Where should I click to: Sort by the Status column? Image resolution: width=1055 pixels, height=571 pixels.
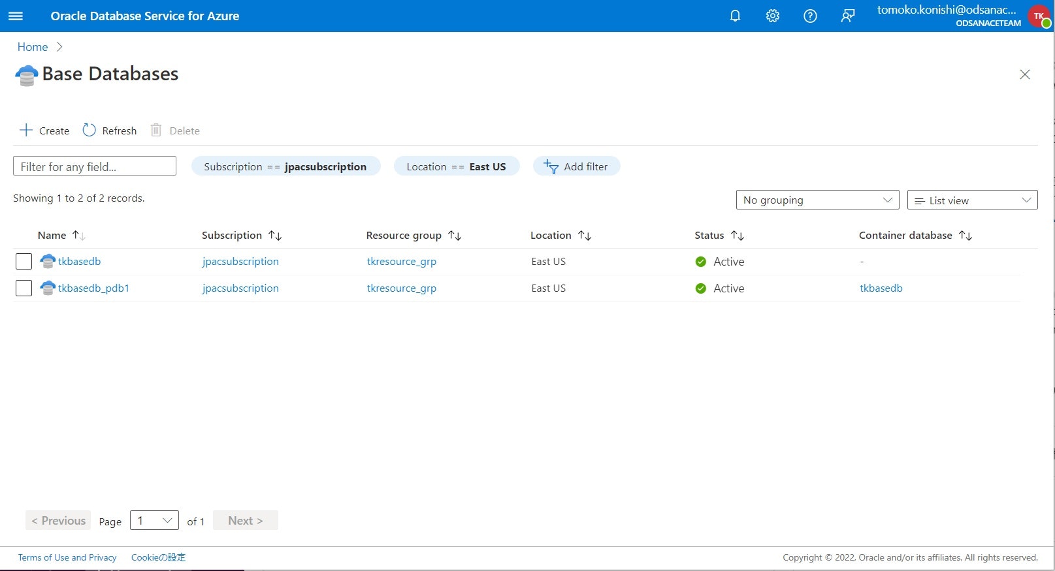(x=719, y=236)
